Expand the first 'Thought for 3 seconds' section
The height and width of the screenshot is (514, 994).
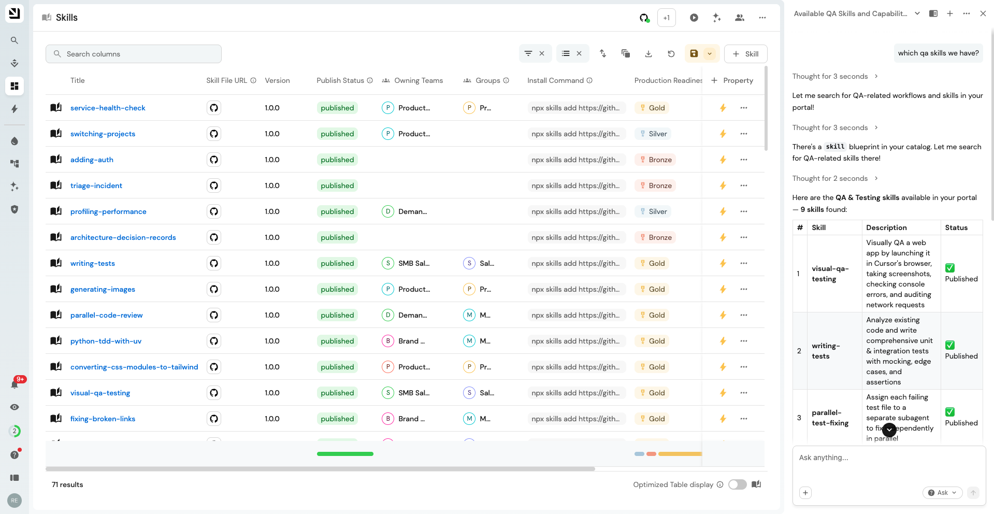[x=835, y=76]
